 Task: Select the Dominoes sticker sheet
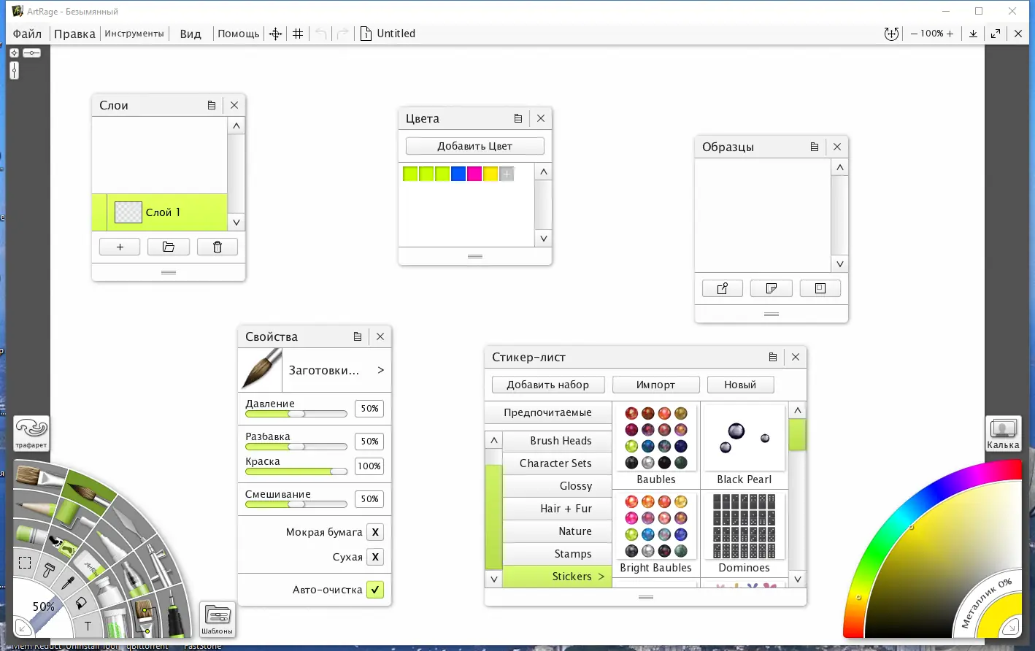[x=744, y=533]
